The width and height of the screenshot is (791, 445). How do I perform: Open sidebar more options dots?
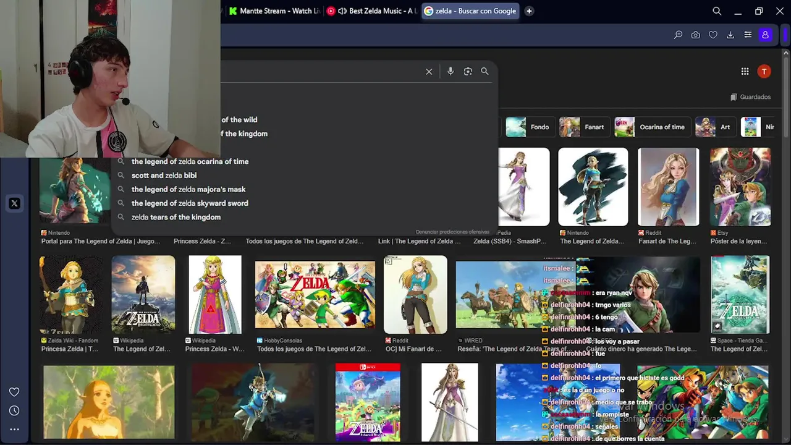click(x=14, y=429)
